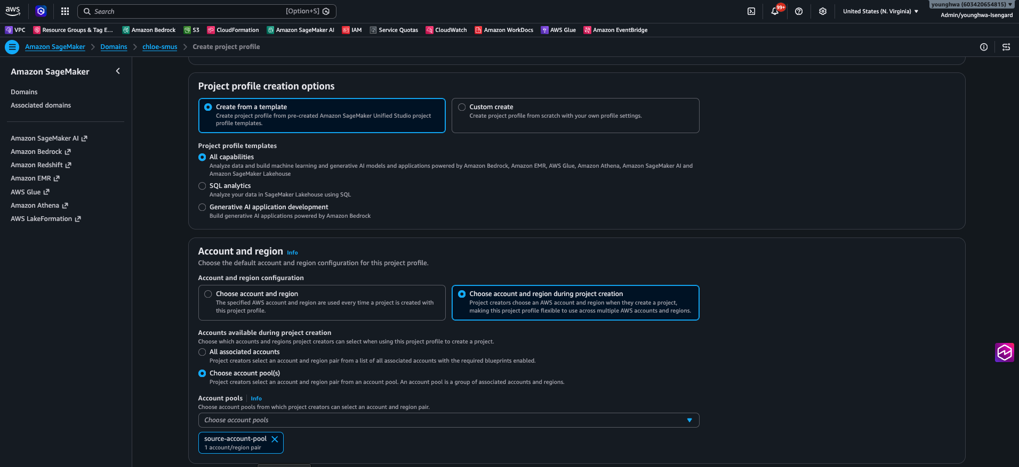This screenshot has width=1019, height=467.
Task: Select Choose account and region option
Action: click(322, 302)
